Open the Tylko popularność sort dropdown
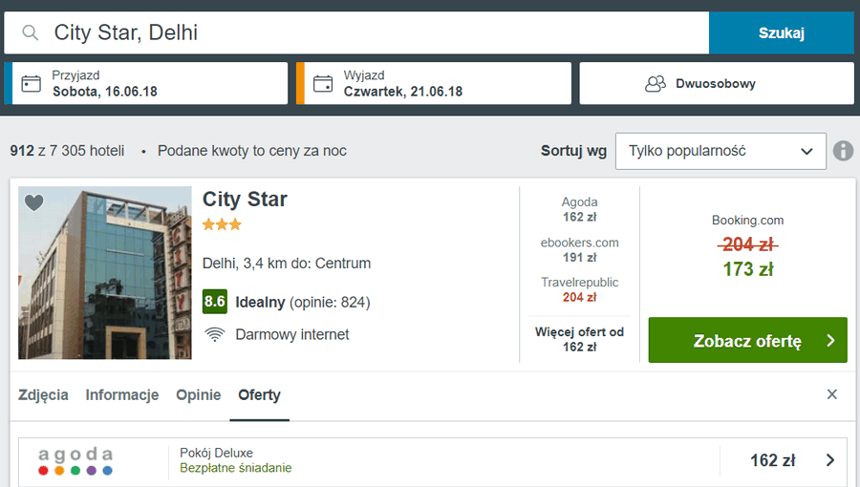 [x=720, y=151]
